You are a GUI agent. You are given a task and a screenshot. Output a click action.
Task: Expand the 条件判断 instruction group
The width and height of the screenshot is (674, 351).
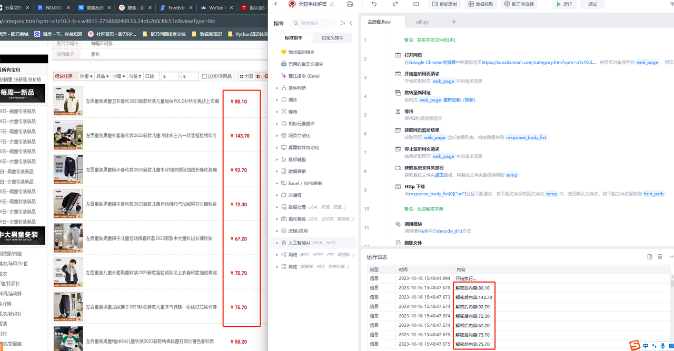coord(277,88)
